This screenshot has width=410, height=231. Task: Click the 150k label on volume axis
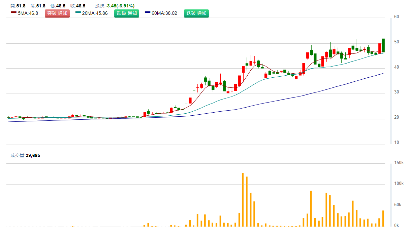click(x=399, y=163)
